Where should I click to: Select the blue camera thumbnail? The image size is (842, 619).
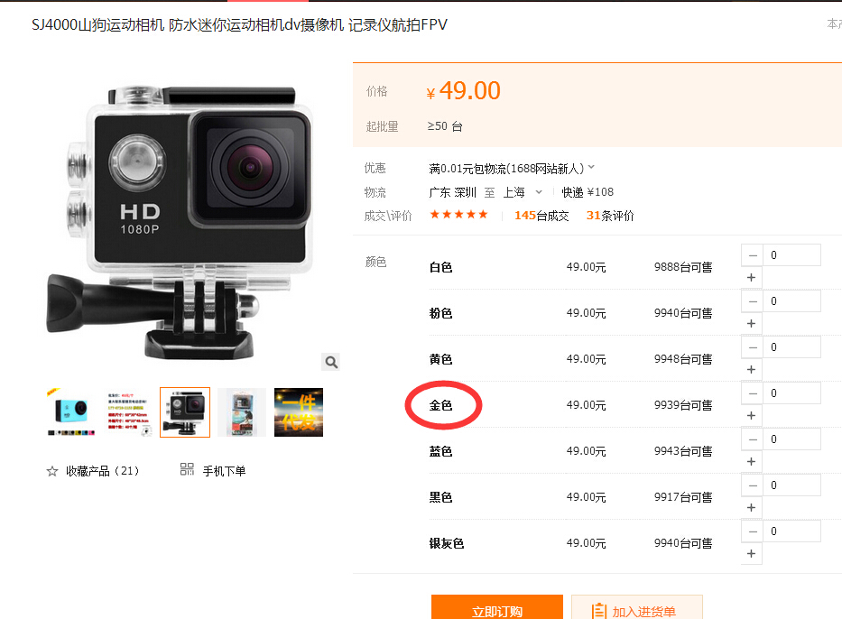71,412
